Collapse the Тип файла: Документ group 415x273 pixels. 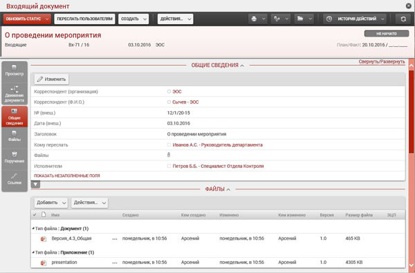tap(33, 229)
